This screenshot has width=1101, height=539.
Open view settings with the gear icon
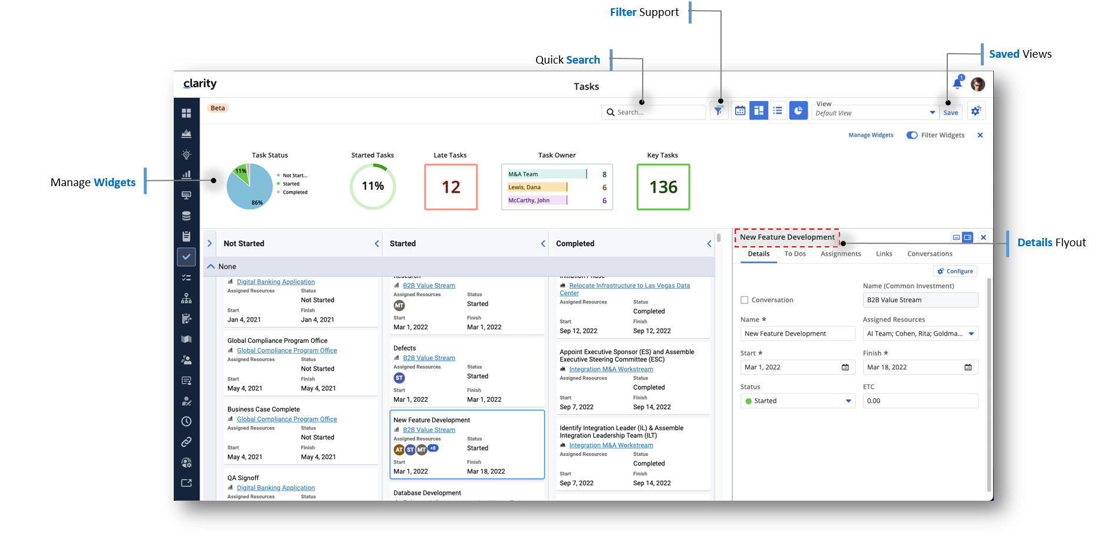point(976,110)
